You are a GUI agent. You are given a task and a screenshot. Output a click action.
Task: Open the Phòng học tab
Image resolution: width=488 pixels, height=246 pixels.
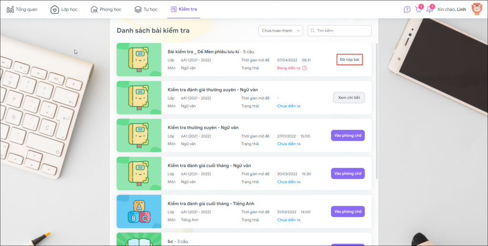(106, 10)
